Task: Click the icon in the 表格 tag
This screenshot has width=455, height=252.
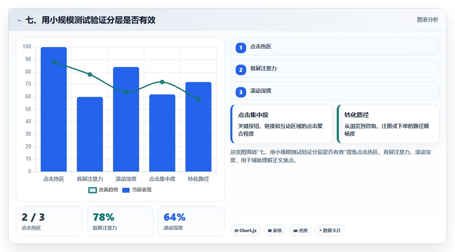Action: 270,230
